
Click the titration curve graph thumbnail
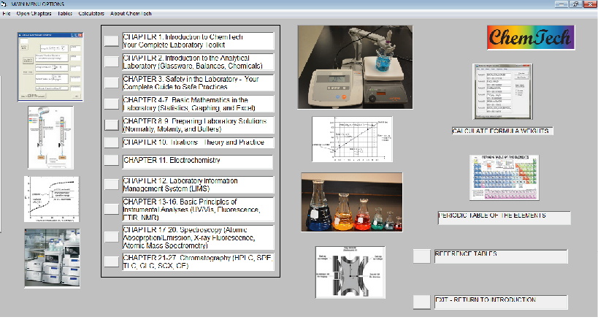52,199
